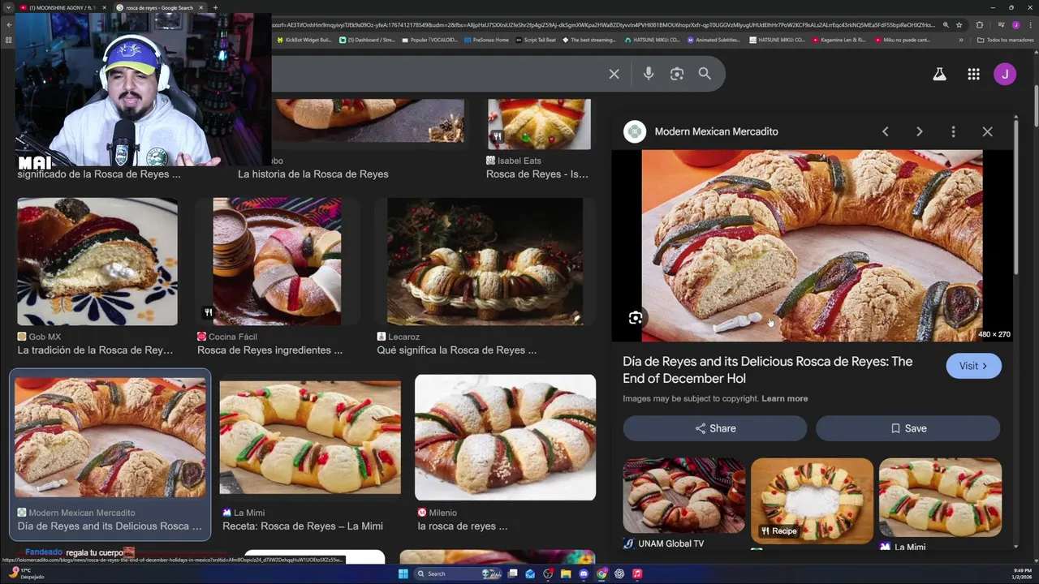Open Google Labs flask icon

point(939,74)
